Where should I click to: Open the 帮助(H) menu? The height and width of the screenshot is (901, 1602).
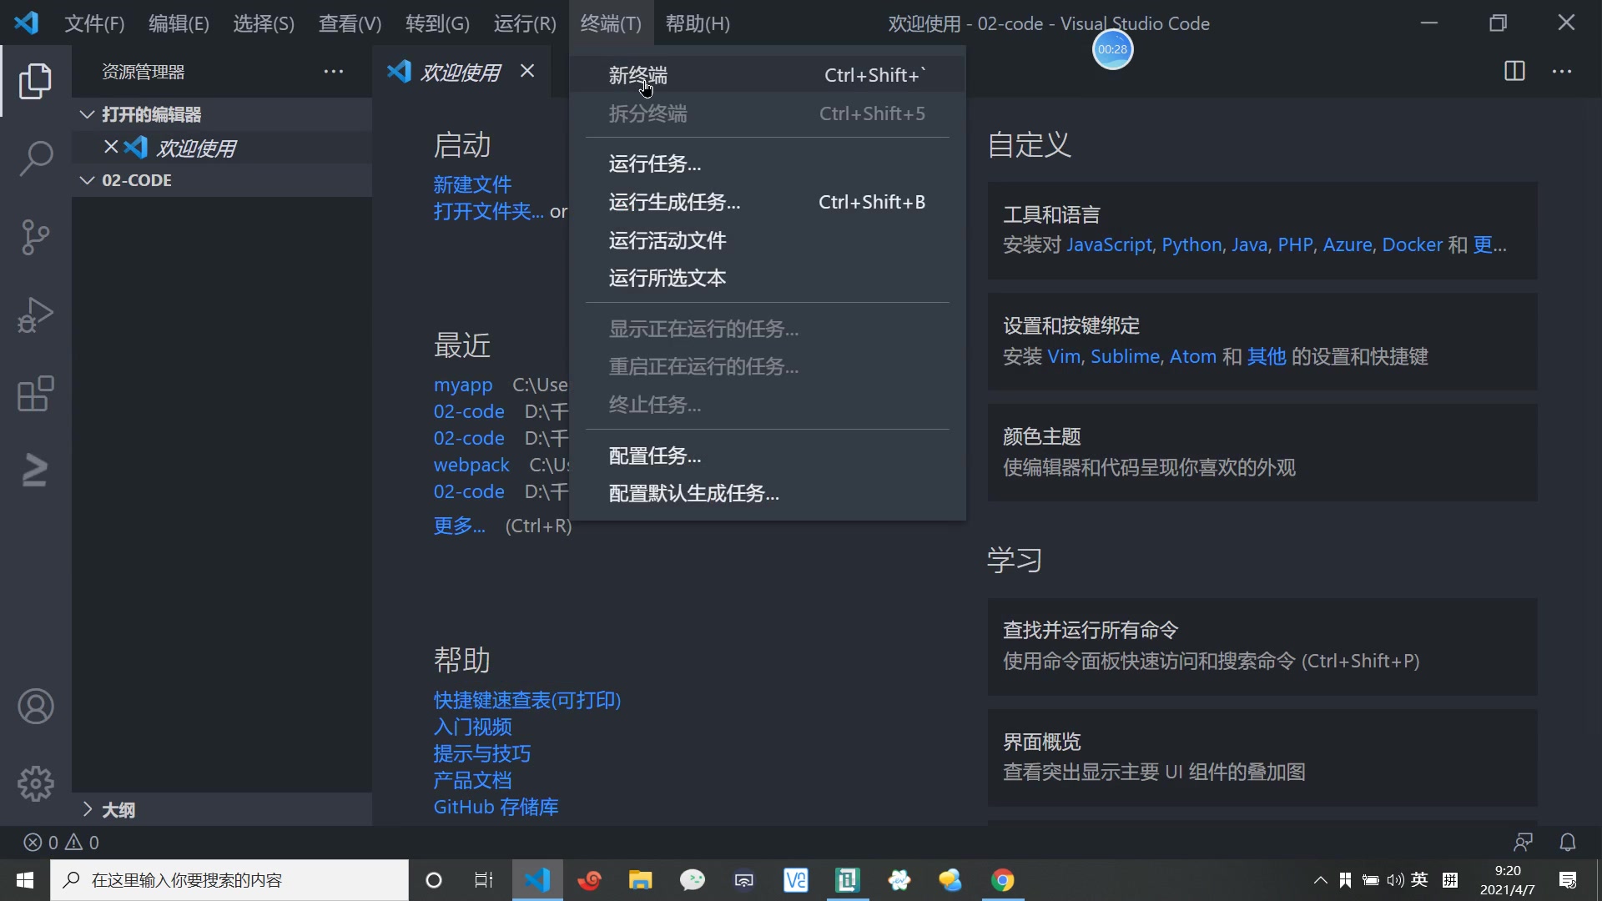coord(698,23)
